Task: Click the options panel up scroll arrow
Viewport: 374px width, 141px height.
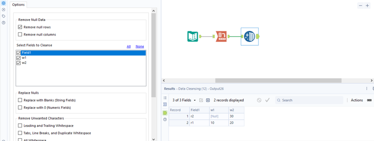Action: click(153, 11)
